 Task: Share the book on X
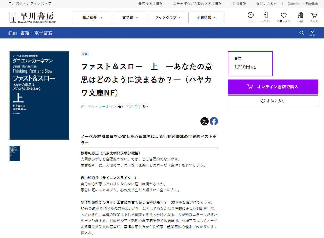click(205, 121)
